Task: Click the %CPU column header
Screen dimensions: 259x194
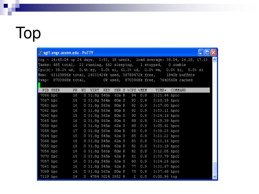Action: click(x=132, y=90)
